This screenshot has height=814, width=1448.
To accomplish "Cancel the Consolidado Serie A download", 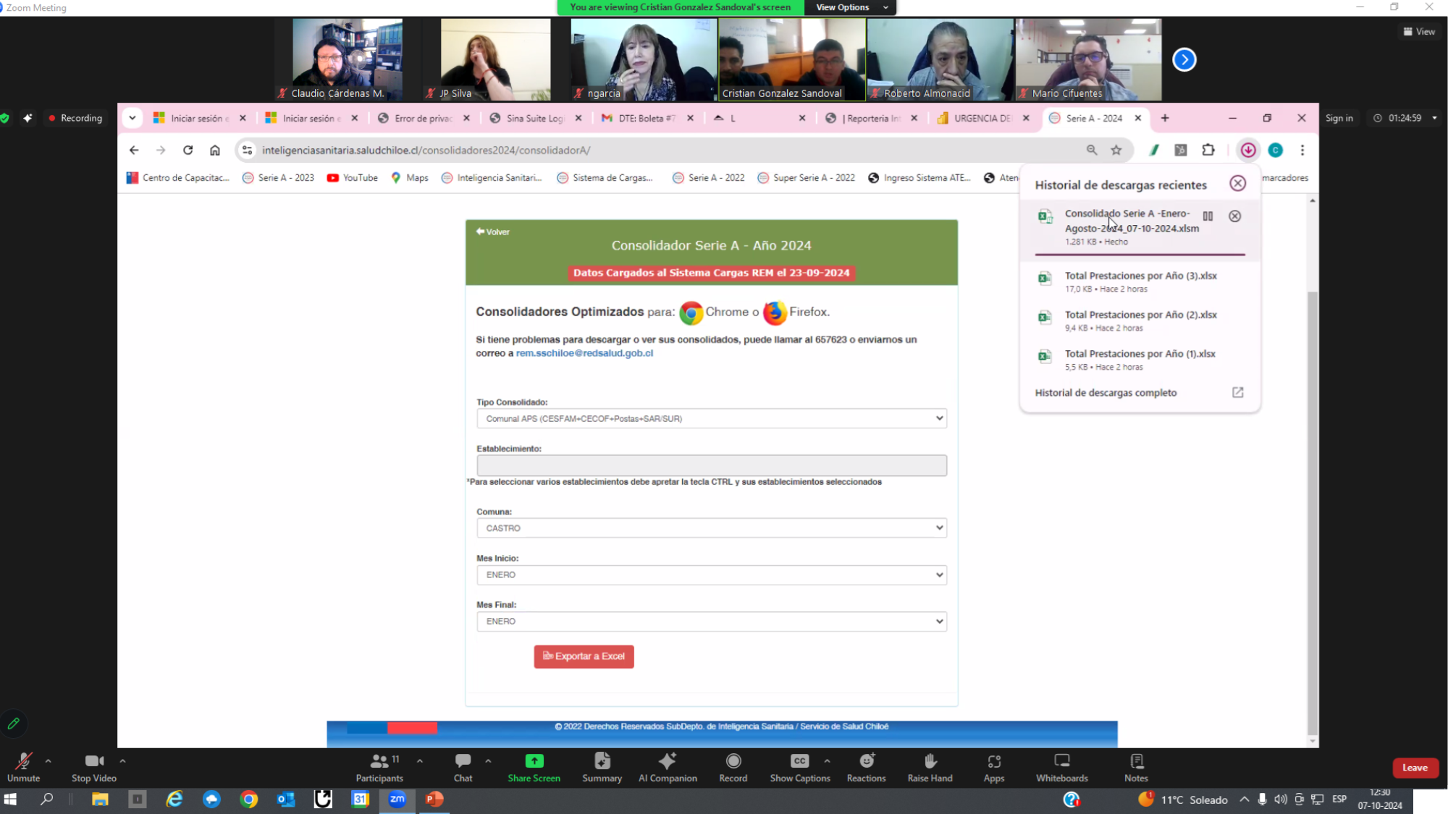I will (1234, 216).
